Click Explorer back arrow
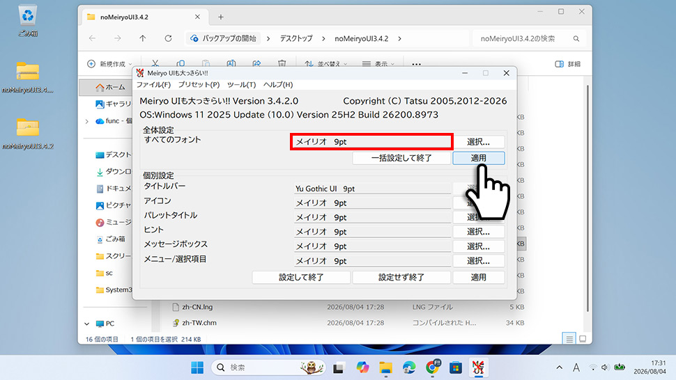Image resolution: width=676 pixels, height=380 pixels. click(92, 38)
